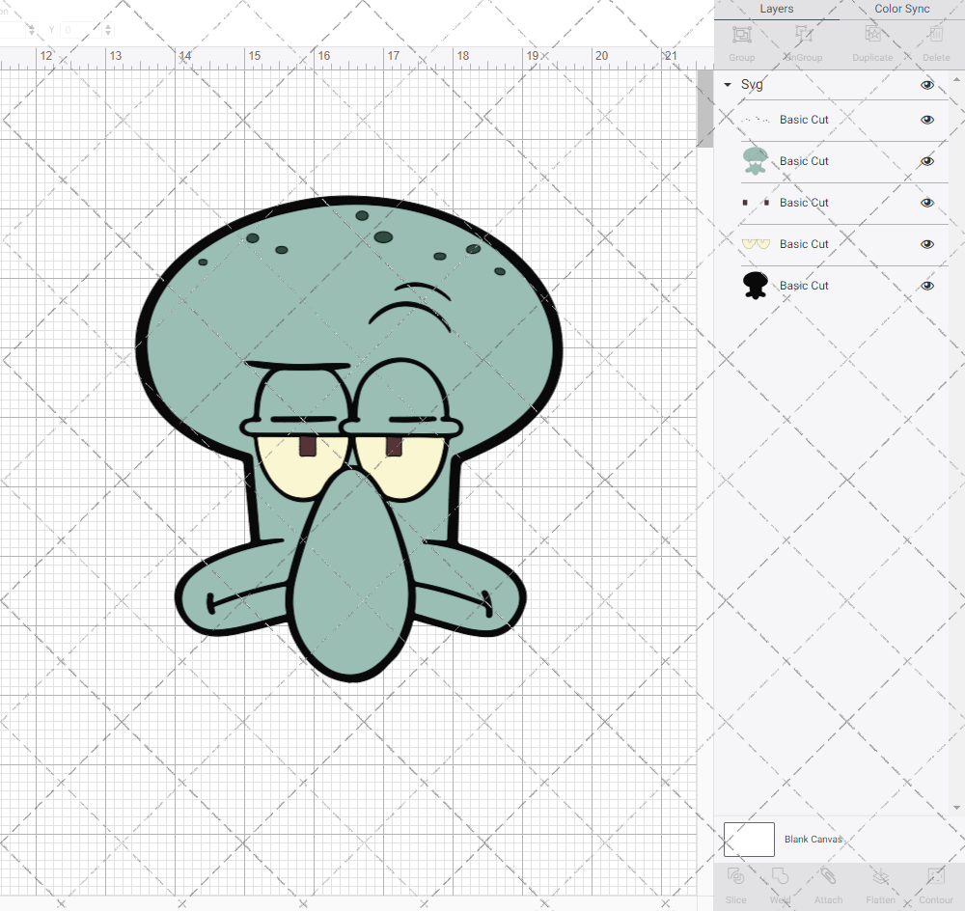Hide the pupils Basic Cut layer
The image size is (965, 911).
pos(926,203)
